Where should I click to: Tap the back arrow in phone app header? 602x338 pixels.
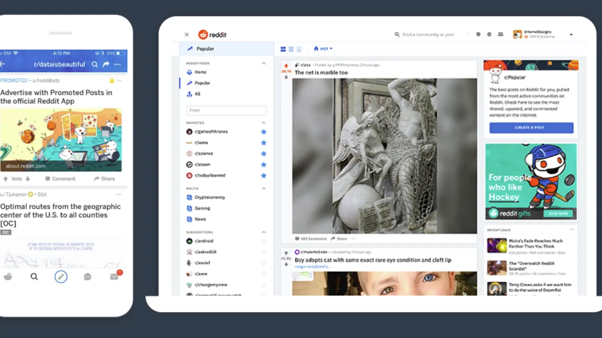click(x=3, y=64)
